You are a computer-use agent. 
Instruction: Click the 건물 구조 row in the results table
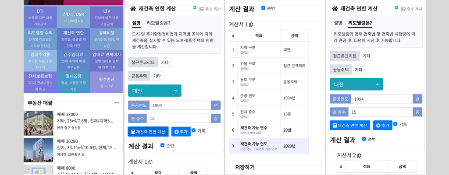coord(269,66)
